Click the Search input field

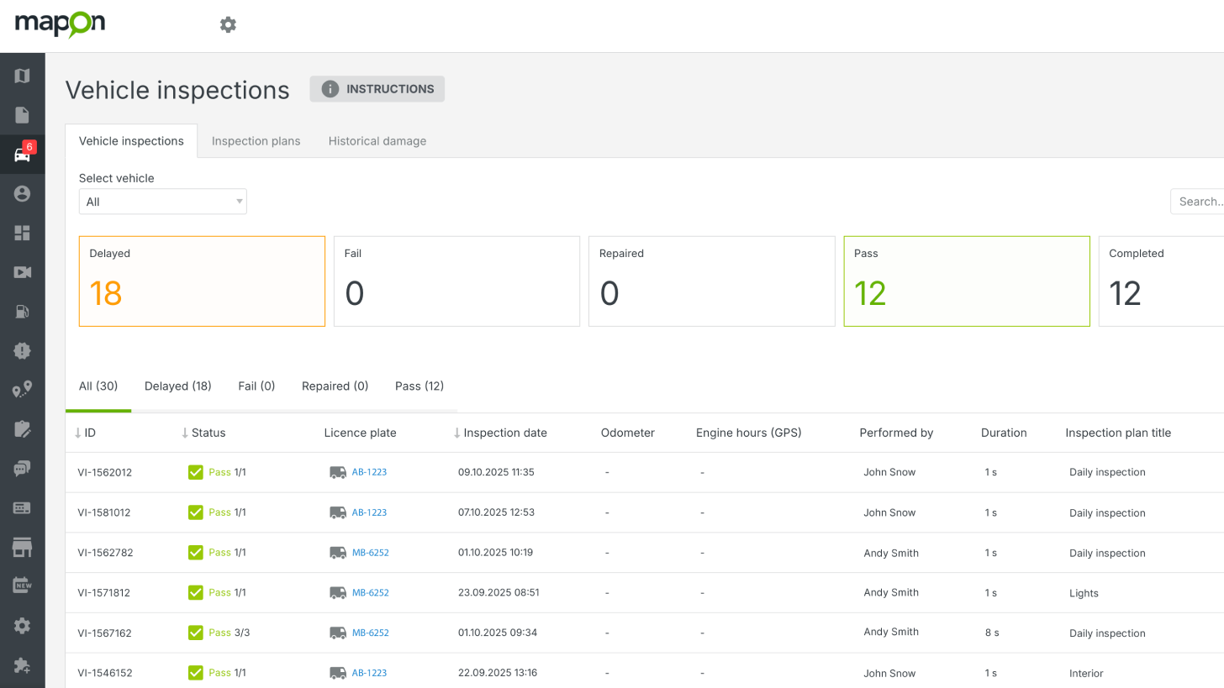[x=1198, y=202]
